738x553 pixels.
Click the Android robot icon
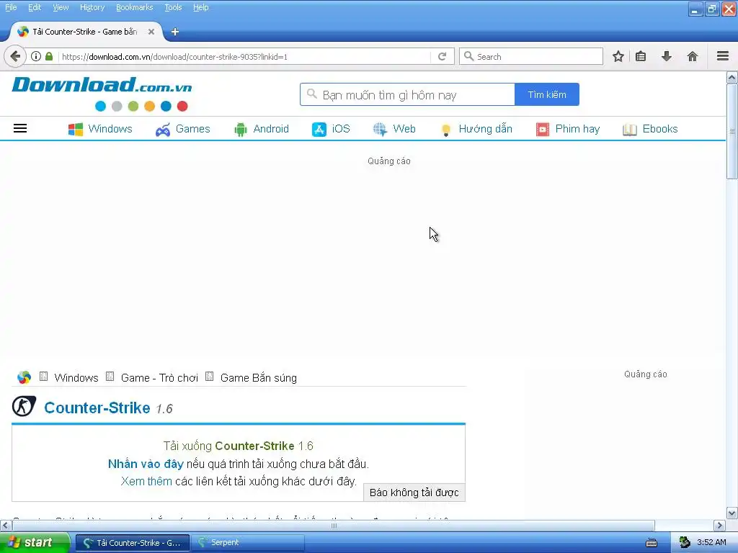click(241, 130)
